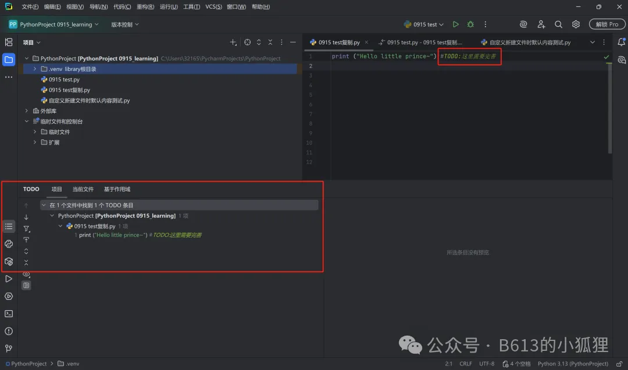
Task: Click UTF-8 encoding in status bar
Action: [487, 364]
